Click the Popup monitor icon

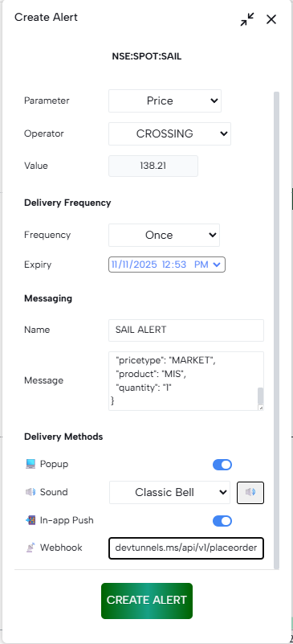click(31, 464)
